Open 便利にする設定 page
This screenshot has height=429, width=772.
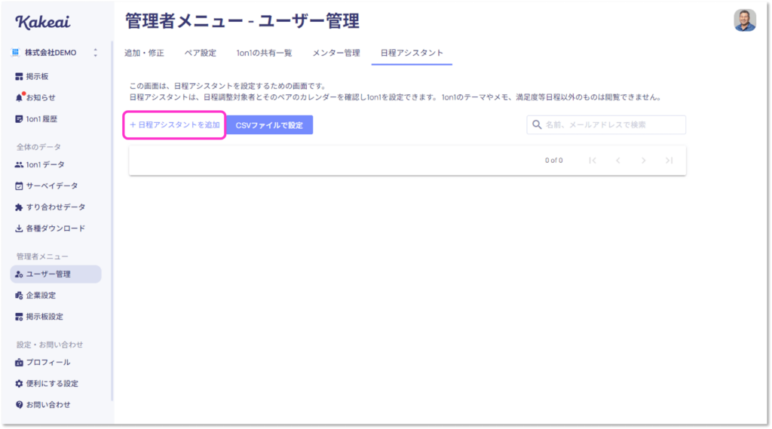[52, 383]
